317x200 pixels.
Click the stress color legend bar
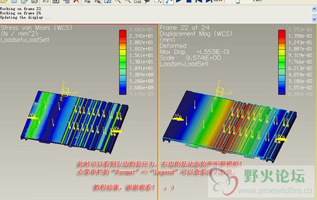point(123,62)
